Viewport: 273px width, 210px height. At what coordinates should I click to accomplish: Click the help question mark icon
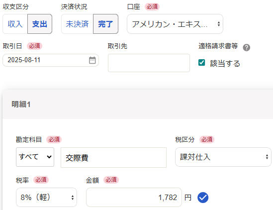pyautogui.click(x=246, y=48)
